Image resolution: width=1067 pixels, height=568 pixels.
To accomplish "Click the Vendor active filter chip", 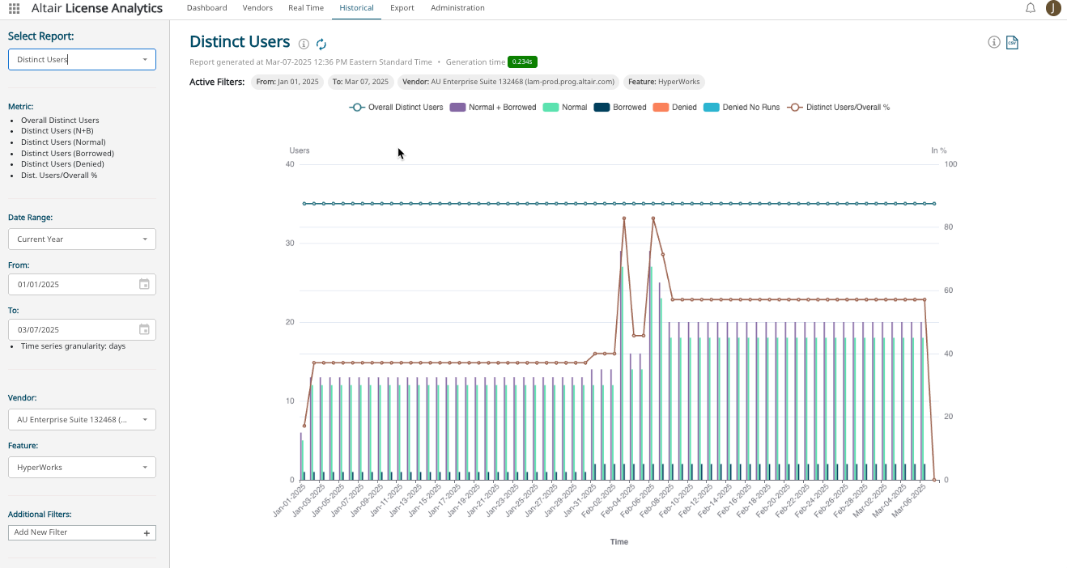I will 509,82.
